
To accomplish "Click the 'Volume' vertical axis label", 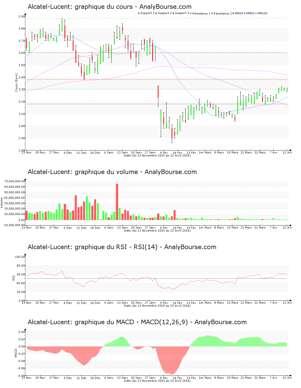I will pos(2,203).
